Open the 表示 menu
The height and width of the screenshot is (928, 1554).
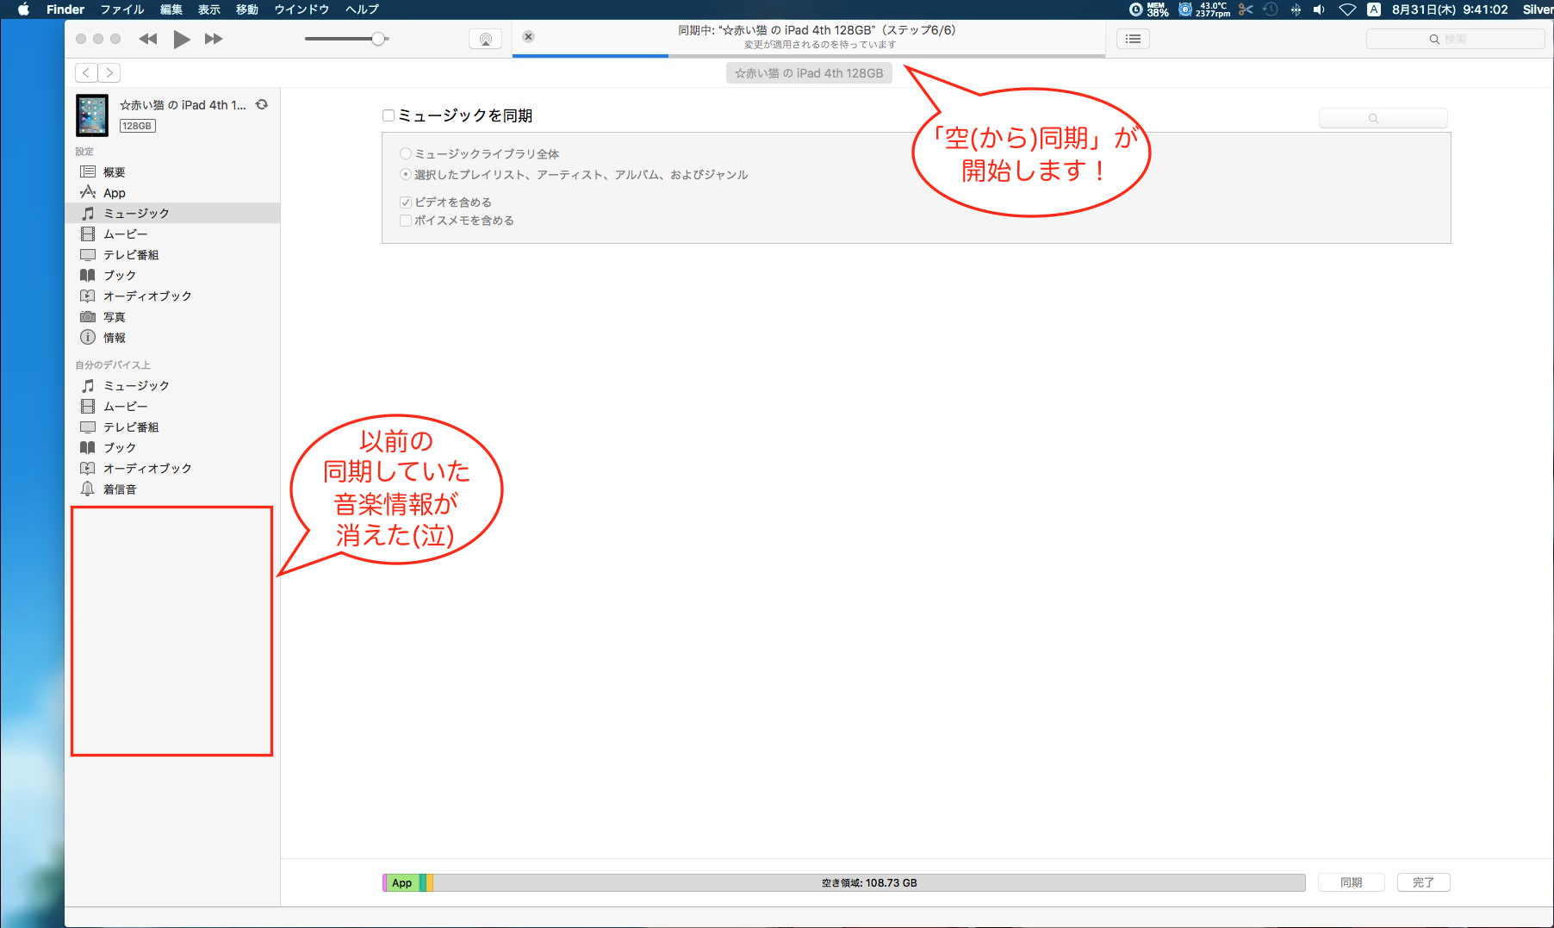(x=209, y=9)
